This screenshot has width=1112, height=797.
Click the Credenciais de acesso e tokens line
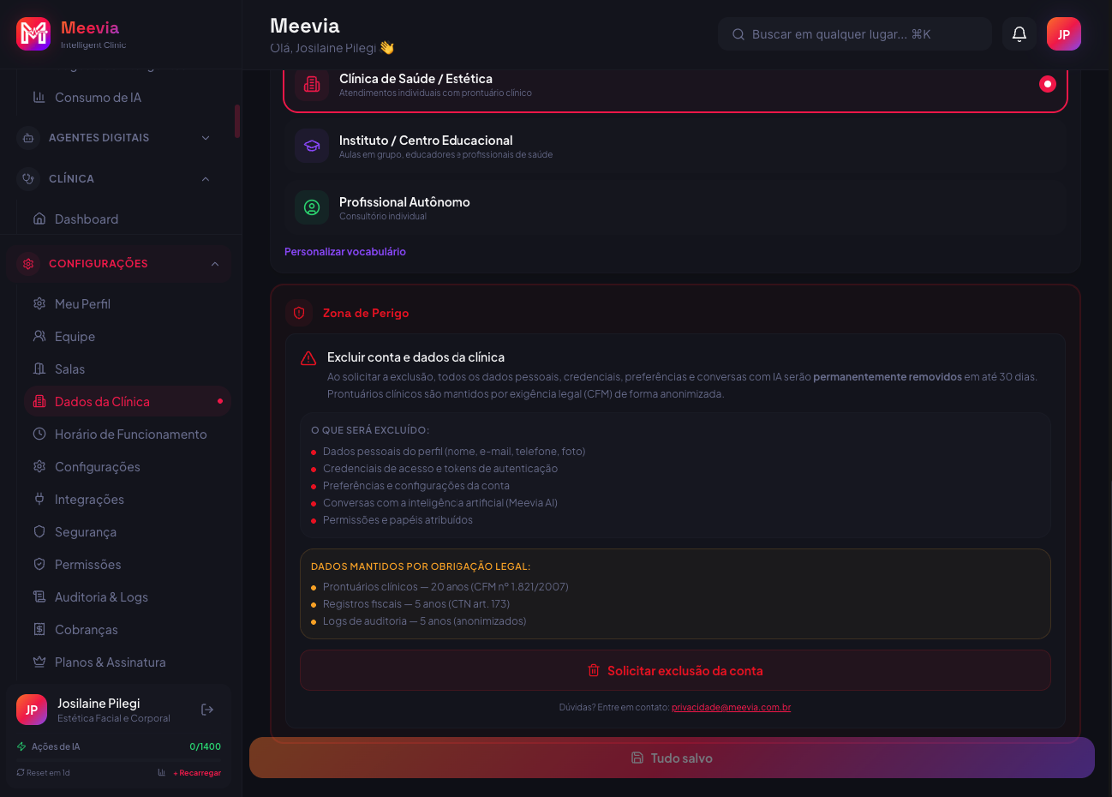click(x=440, y=469)
